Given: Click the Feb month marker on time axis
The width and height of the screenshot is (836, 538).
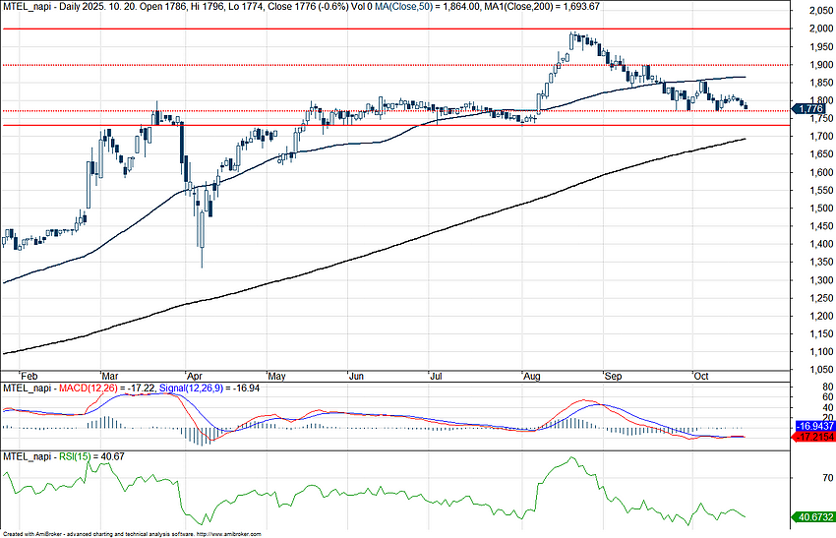Looking at the screenshot, I should click(x=29, y=376).
